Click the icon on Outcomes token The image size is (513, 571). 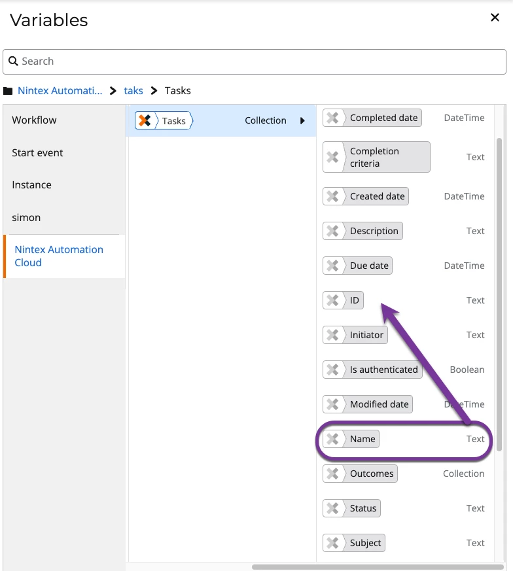[332, 474]
